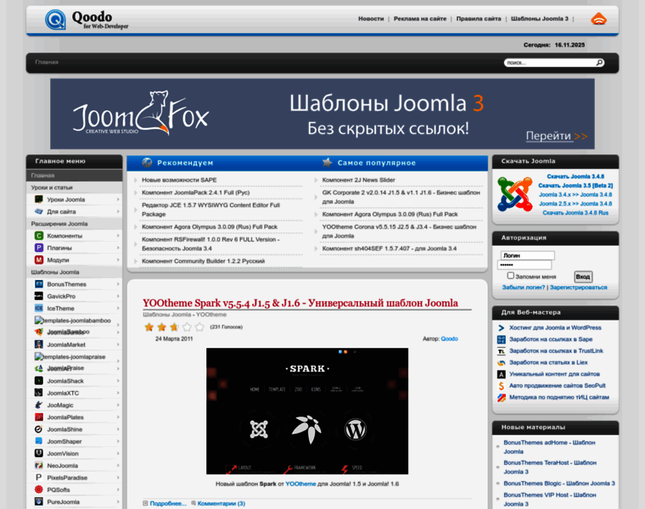Expand the Уроки Joomla submenu arrow
The height and width of the screenshot is (509, 645).
click(118, 199)
